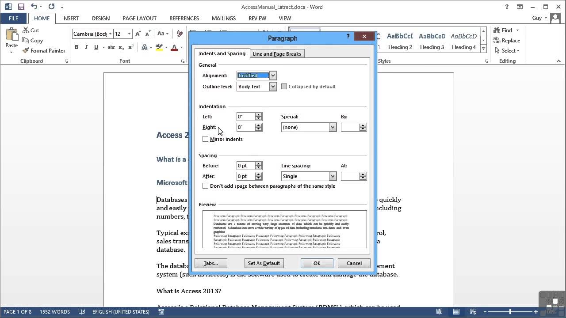566x318 pixels.
Task: Switch to Line and Page Breaks tab
Action: click(277, 54)
